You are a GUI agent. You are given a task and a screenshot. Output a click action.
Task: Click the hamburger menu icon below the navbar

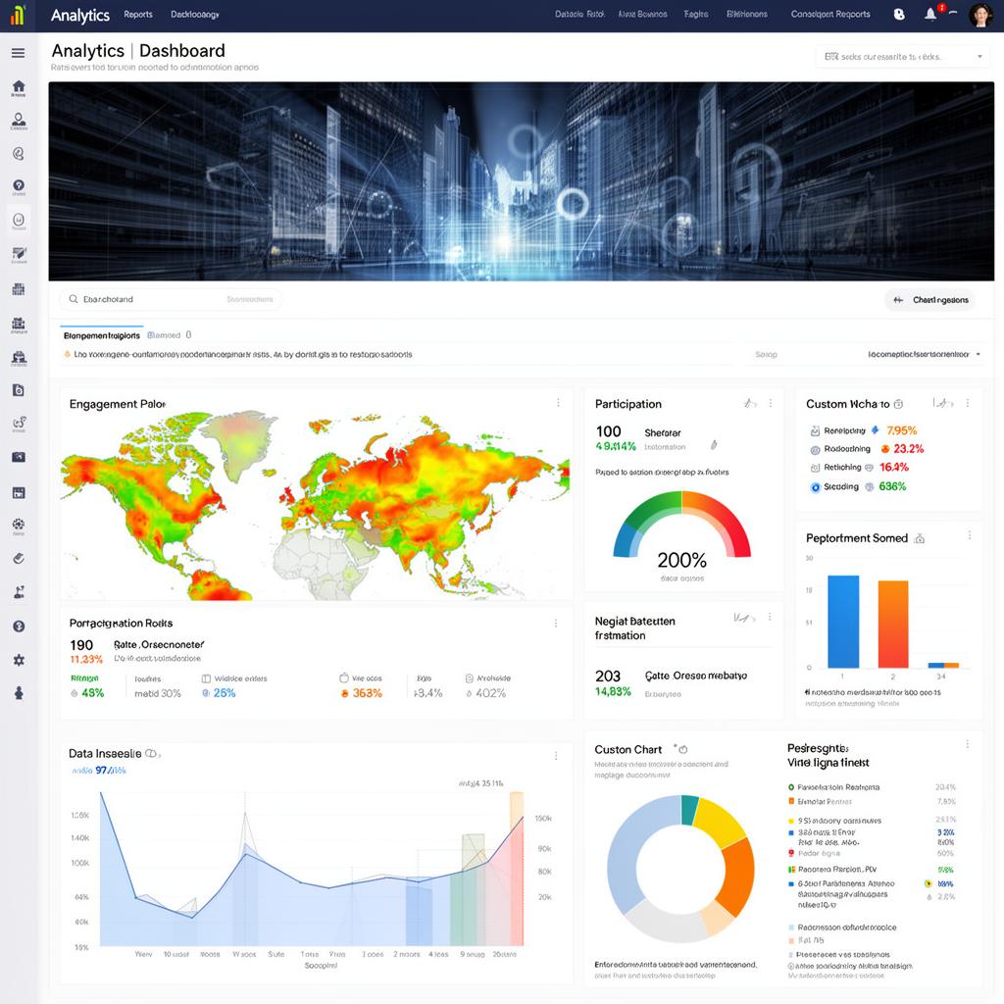point(18,53)
